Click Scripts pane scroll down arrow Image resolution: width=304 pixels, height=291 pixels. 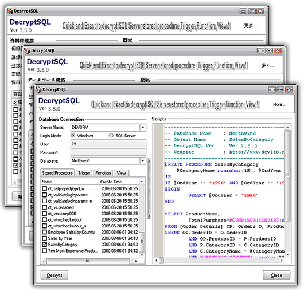(288, 254)
